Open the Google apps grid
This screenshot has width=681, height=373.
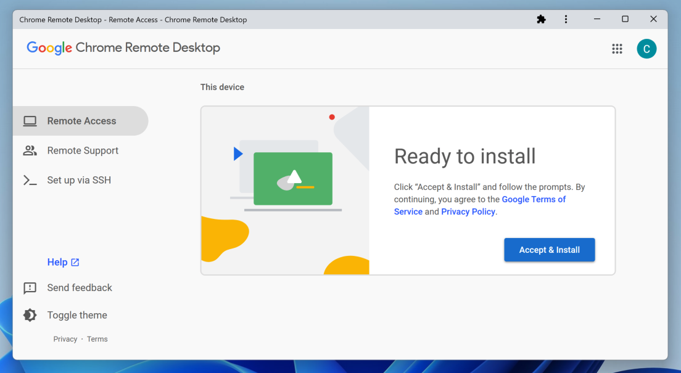(617, 49)
